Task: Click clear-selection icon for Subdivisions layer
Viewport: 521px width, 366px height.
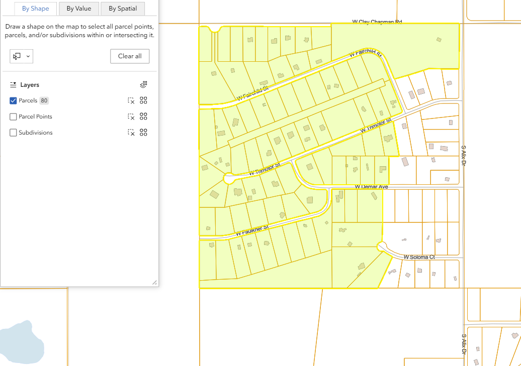Action: click(130, 133)
